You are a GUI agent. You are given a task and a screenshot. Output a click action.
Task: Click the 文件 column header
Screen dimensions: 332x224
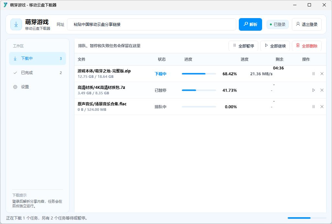pyautogui.click(x=82, y=59)
